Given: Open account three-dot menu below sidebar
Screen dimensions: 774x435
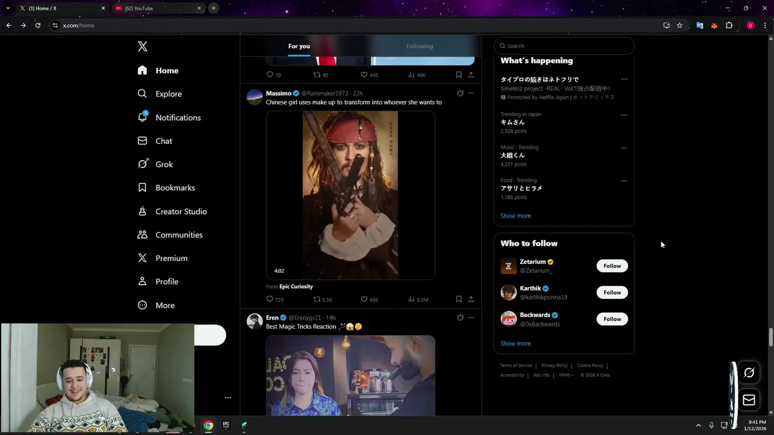Looking at the screenshot, I should 228,398.
